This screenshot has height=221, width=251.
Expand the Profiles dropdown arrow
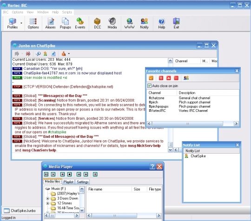[21, 23]
